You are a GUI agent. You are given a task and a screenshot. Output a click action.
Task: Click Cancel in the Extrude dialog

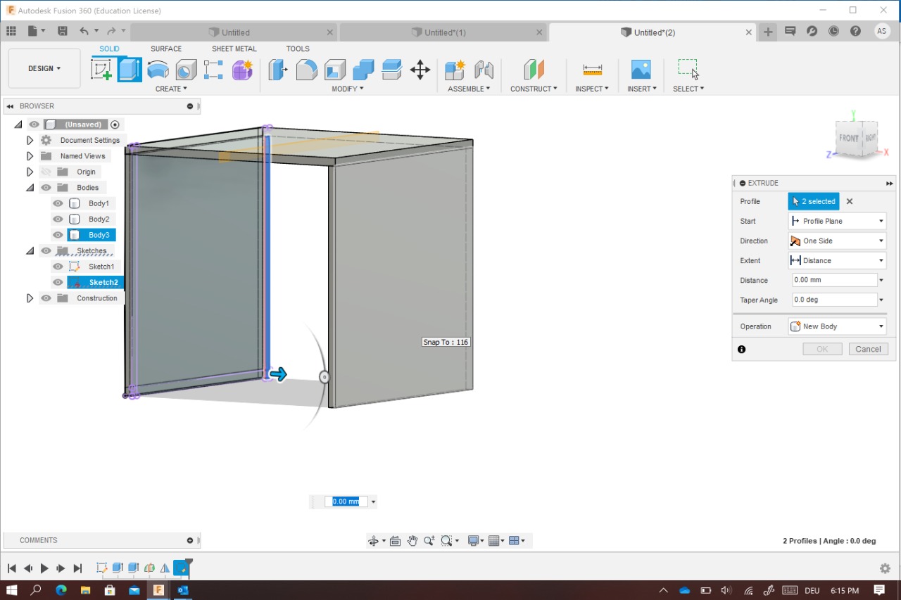pos(868,349)
